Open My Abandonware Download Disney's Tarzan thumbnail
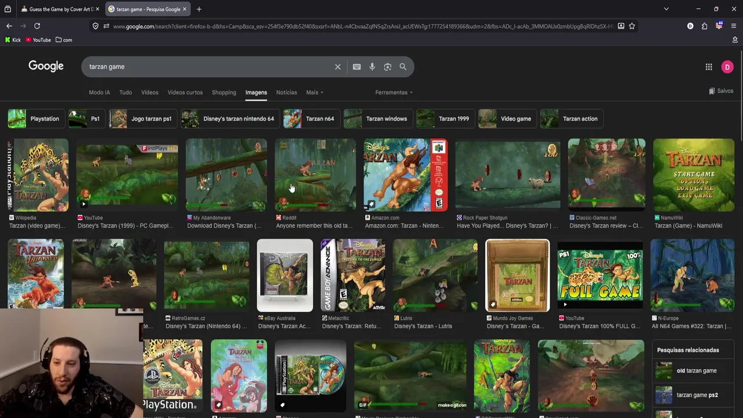 click(x=226, y=175)
